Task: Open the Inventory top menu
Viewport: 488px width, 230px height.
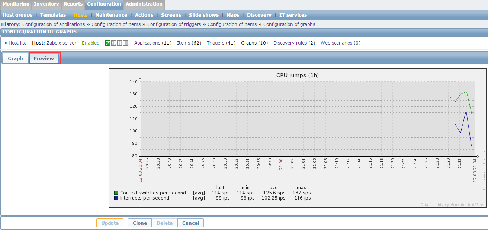Action: click(46, 4)
